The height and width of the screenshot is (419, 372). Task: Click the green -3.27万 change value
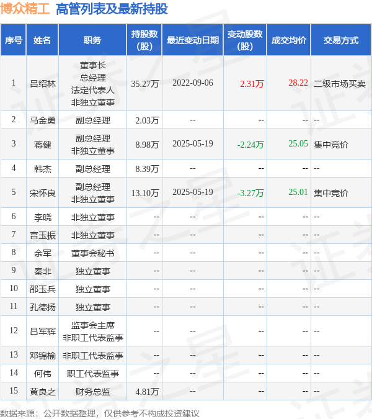tap(250, 193)
